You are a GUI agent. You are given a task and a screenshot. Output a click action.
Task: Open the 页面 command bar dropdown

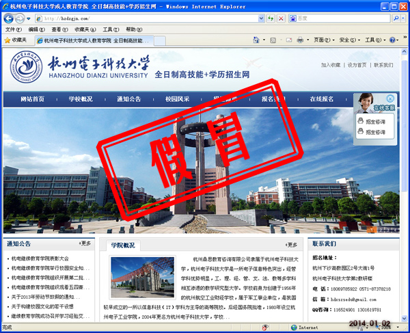(x=324, y=40)
